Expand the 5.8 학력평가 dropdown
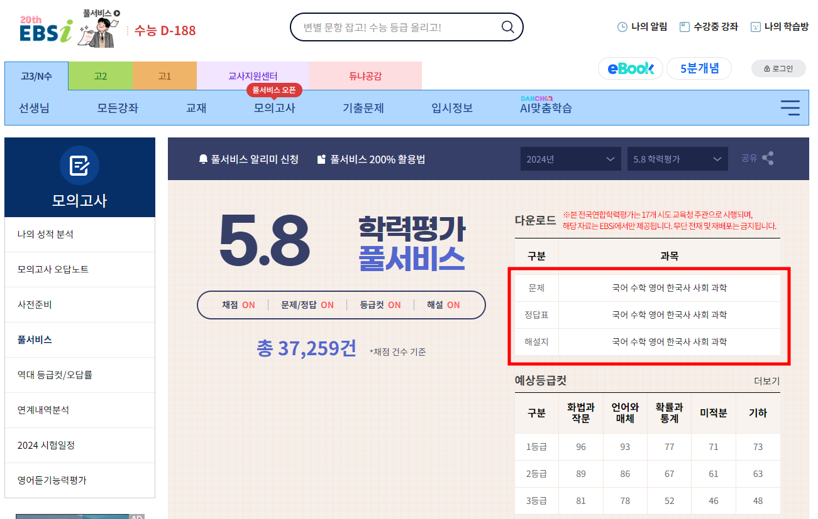Screen dimensions: 818x519 (677, 159)
